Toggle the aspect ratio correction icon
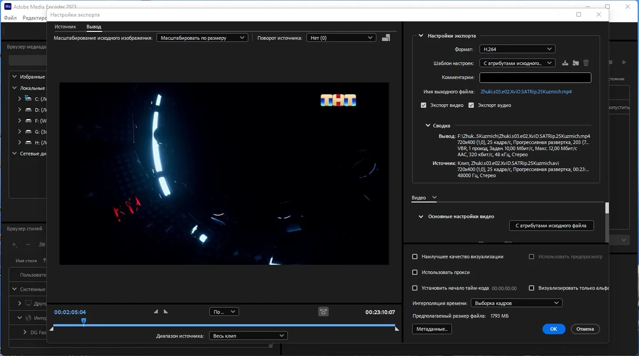Screen dimensions: 639x356 323,311
